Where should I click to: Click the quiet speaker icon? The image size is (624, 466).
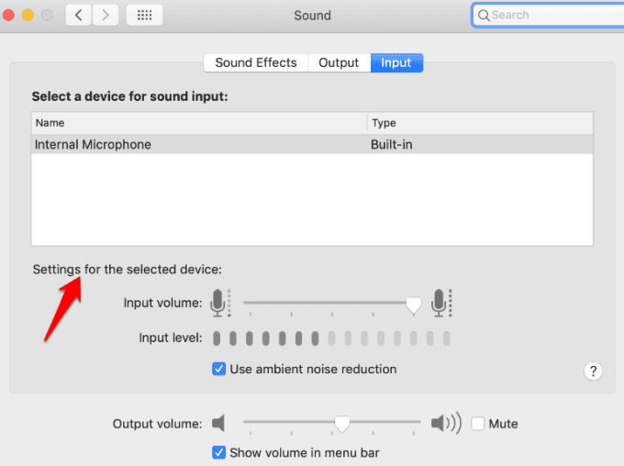218,424
